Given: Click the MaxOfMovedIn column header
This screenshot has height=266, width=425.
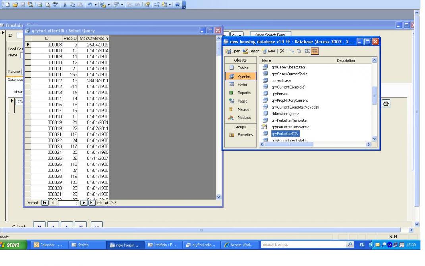Looking at the screenshot, I should click(93, 38).
